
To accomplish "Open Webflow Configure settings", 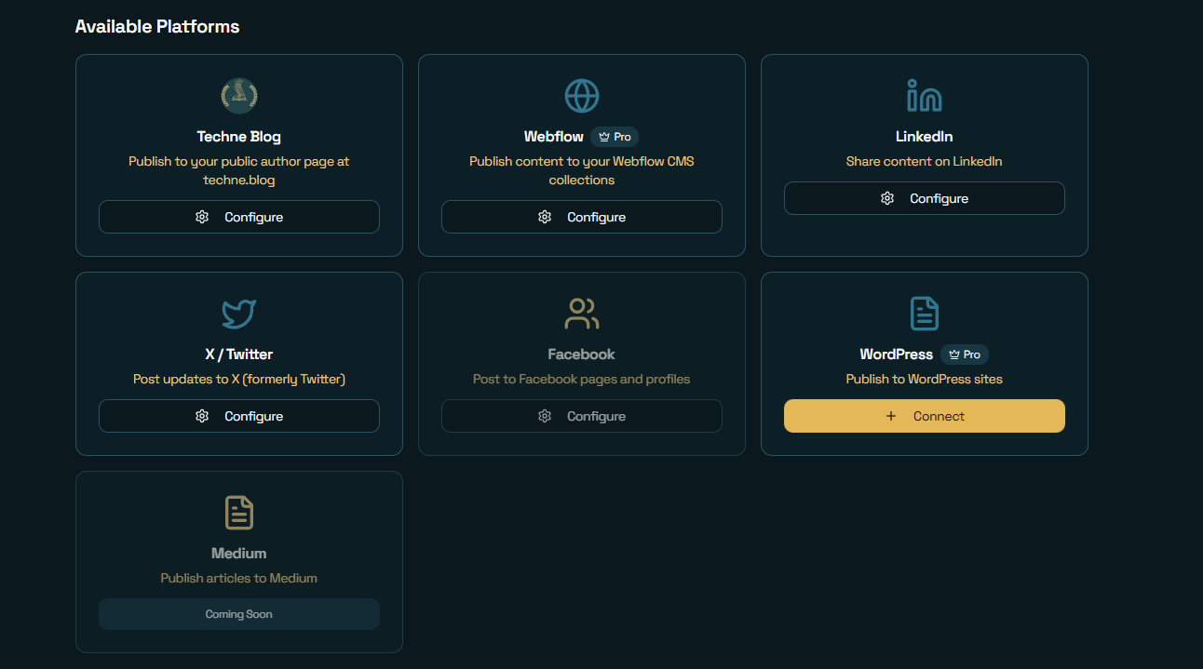I will pyautogui.click(x=582, y=217).
